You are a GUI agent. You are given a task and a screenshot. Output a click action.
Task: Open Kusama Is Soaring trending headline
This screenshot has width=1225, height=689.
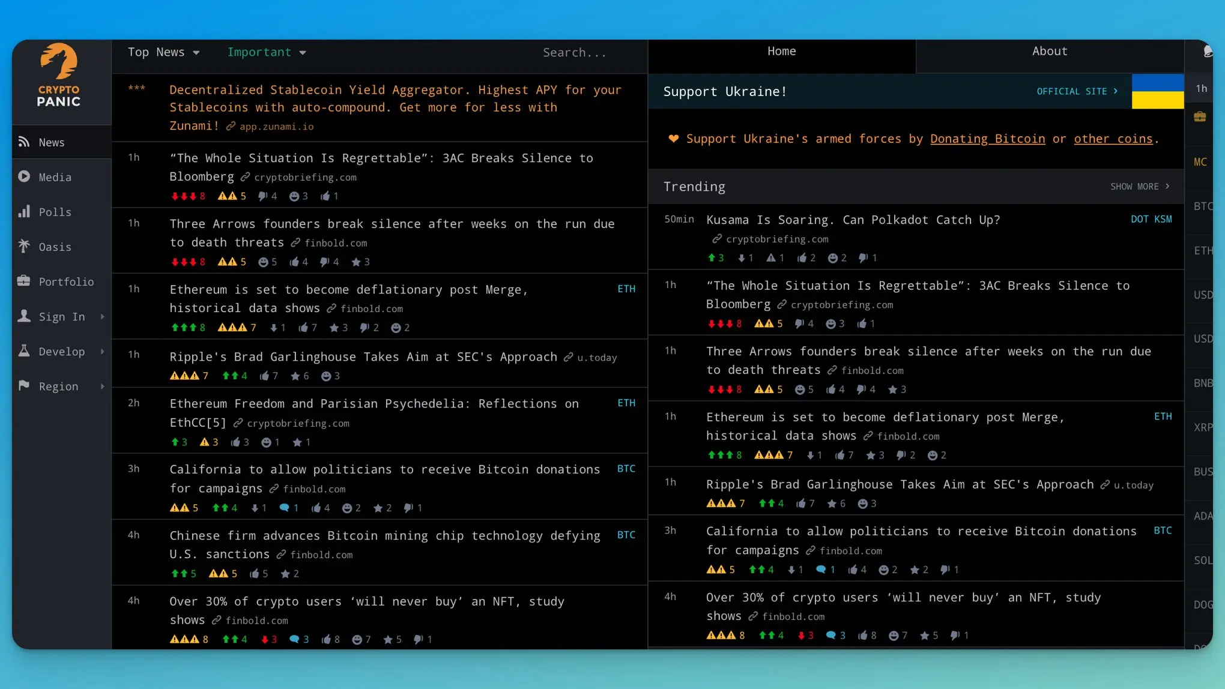click(853, 220)
